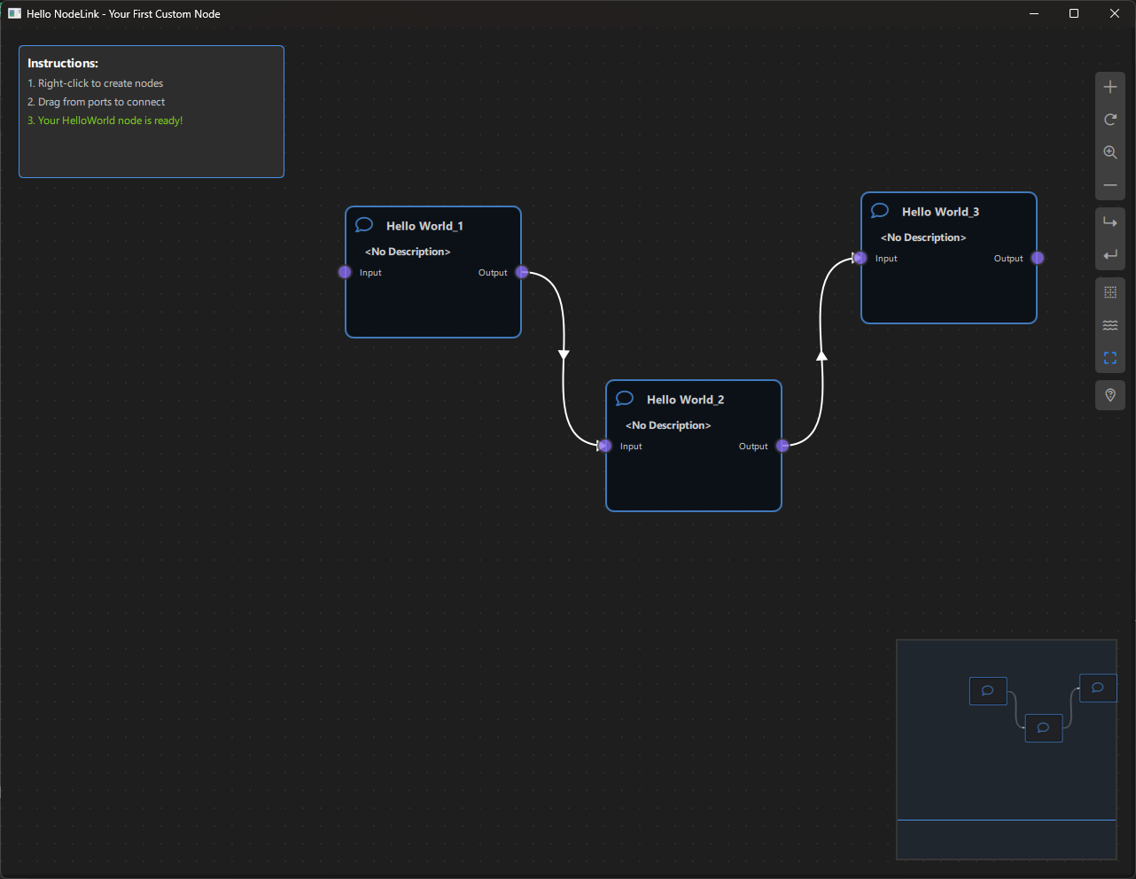The image size is (1136, 879).
Task: Click Hello World_3 No Description text
Action: 923,237
